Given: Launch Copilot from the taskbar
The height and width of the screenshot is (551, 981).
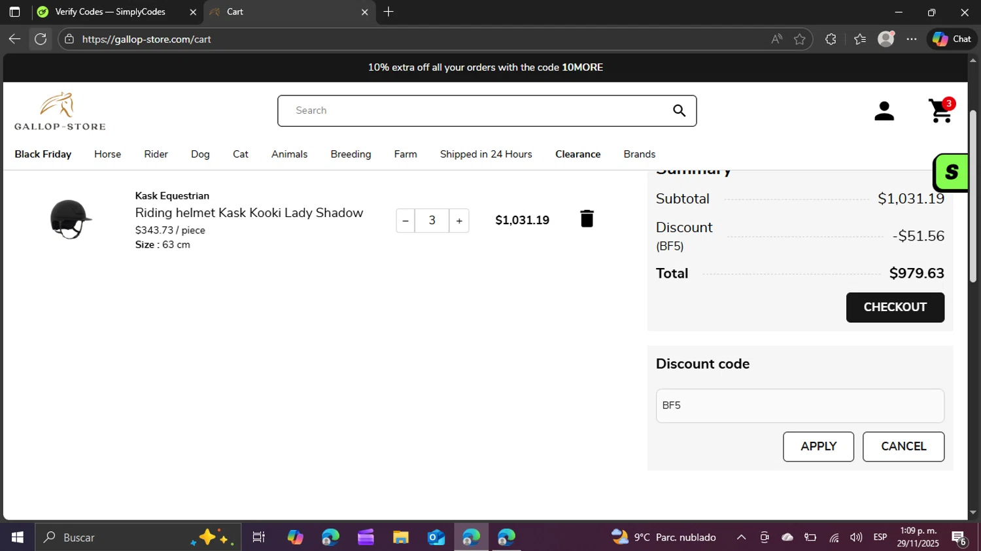Looking at the screenshot, I should [295, 537].
